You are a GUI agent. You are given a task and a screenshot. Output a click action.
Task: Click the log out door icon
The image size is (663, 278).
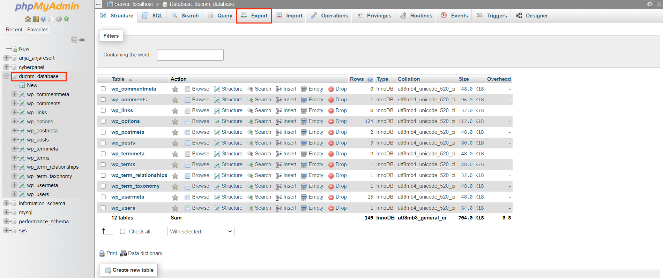point(36,19)
